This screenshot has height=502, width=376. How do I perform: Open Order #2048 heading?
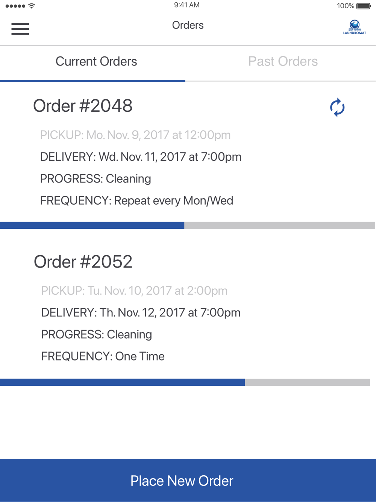coord(83,106)
